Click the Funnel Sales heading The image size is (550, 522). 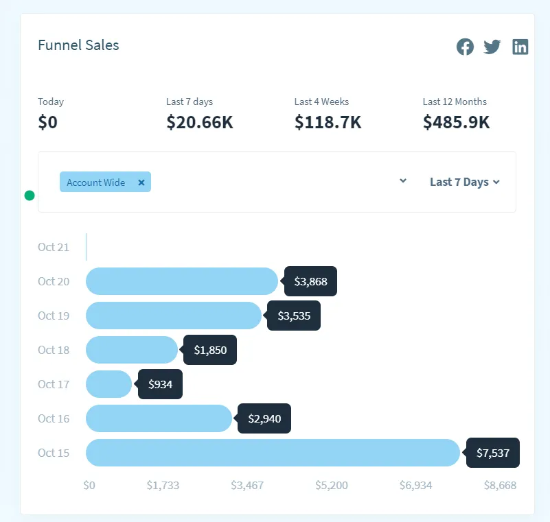click(78, 45)
